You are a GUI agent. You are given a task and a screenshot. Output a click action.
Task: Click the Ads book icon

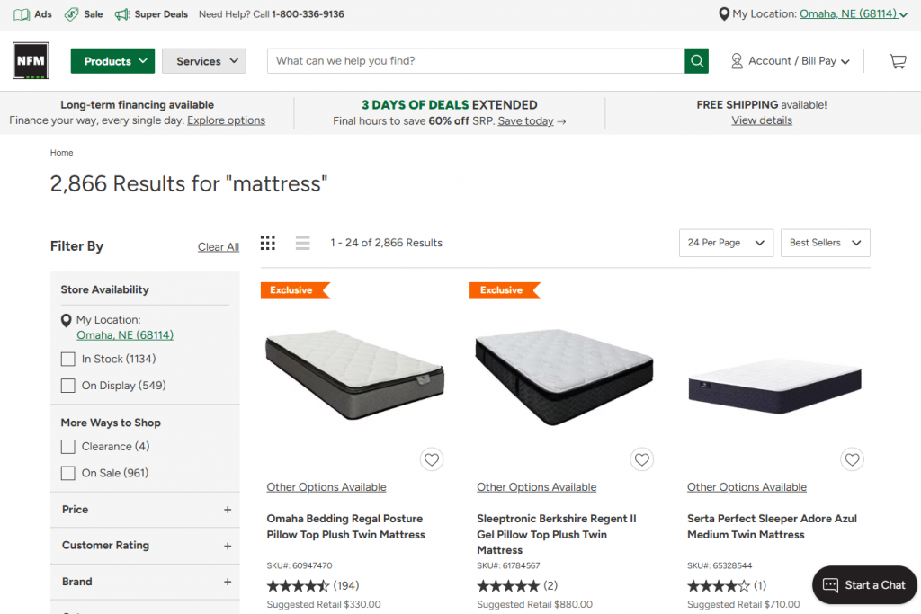(22, 14)
